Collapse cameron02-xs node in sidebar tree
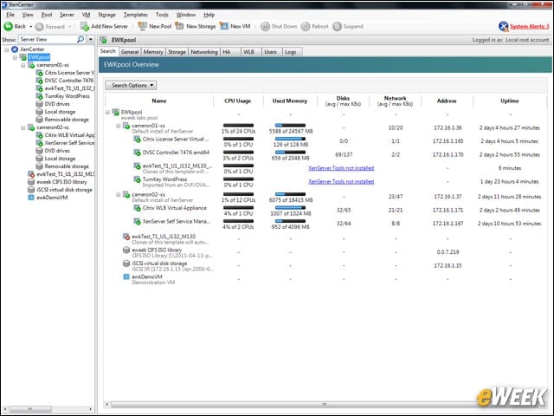554x416 pixels. (23, 127)
